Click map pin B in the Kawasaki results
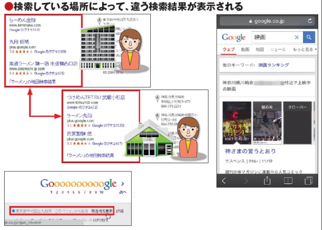 point(157,116)
